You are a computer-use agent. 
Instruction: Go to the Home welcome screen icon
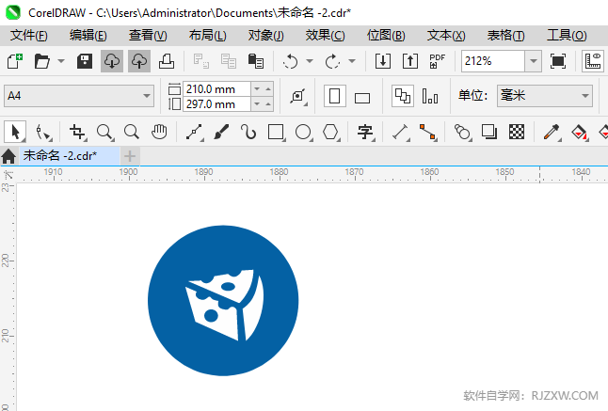[8, 156]
